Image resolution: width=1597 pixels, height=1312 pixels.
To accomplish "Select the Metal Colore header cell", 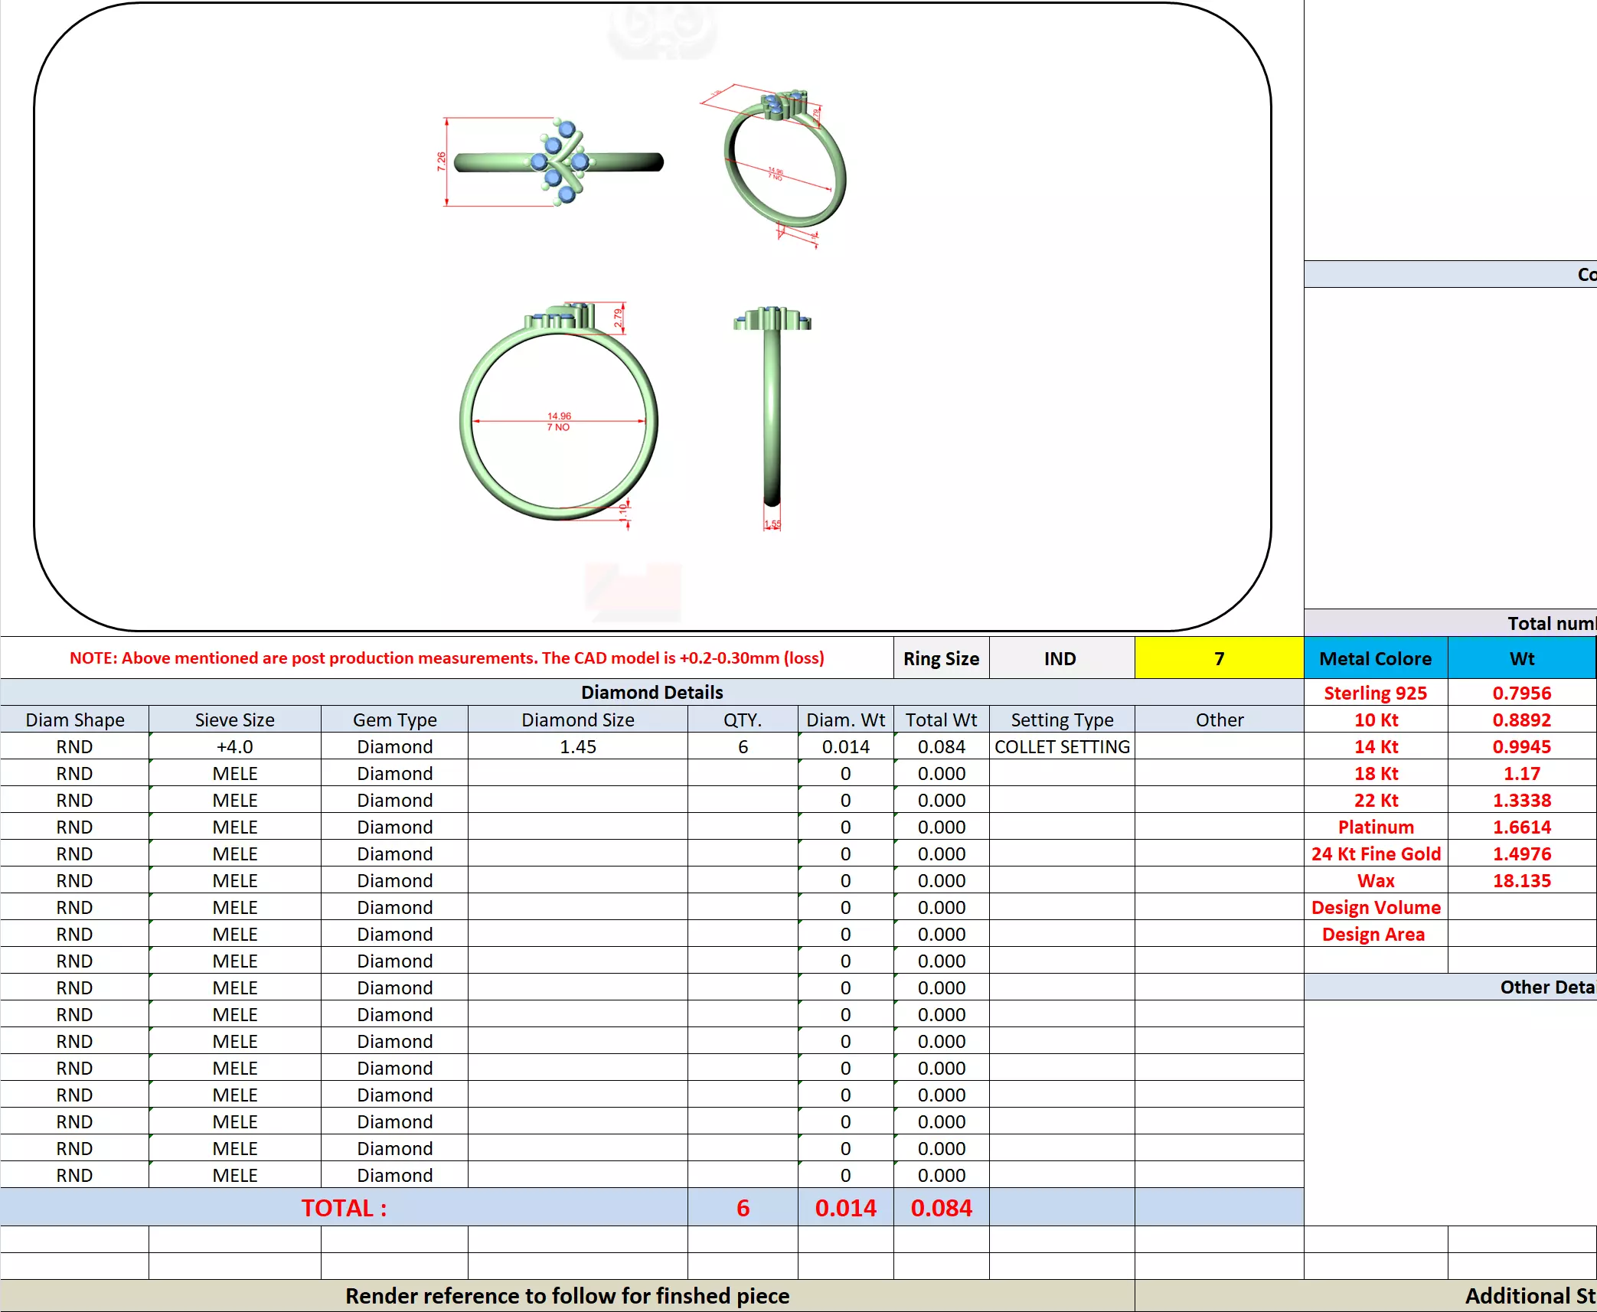I will (1375, 658).
